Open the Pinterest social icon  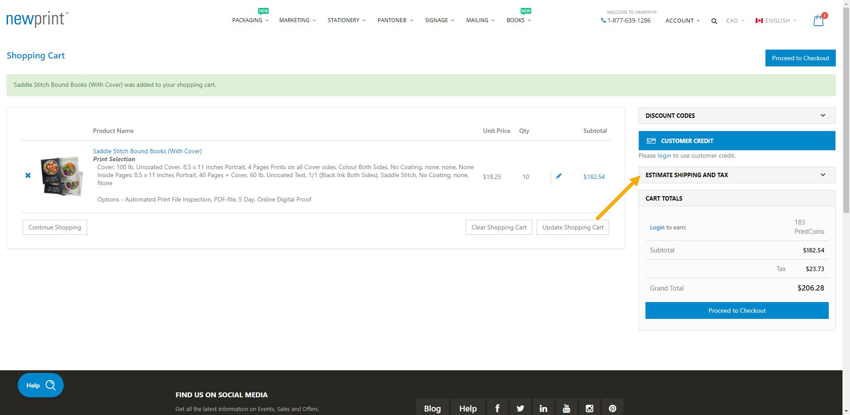tap(612, 407)
